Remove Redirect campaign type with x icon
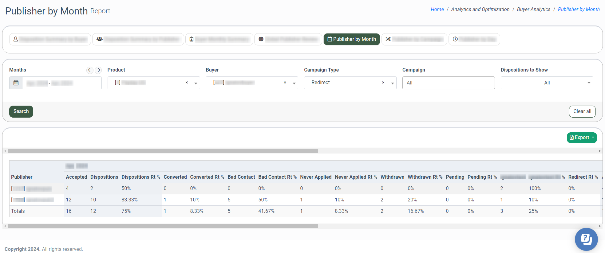Screen dimensions: 605x253 [383, 83]
